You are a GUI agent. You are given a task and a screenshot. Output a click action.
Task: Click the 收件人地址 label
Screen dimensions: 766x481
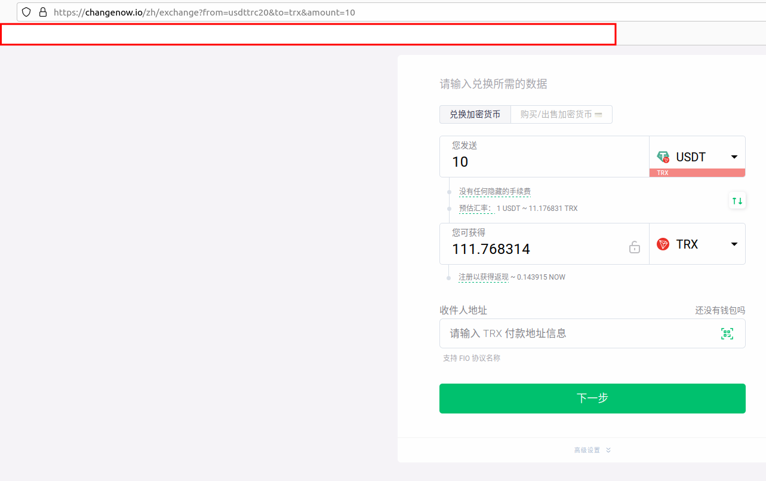pyautogui.click(x=463, y=311)
